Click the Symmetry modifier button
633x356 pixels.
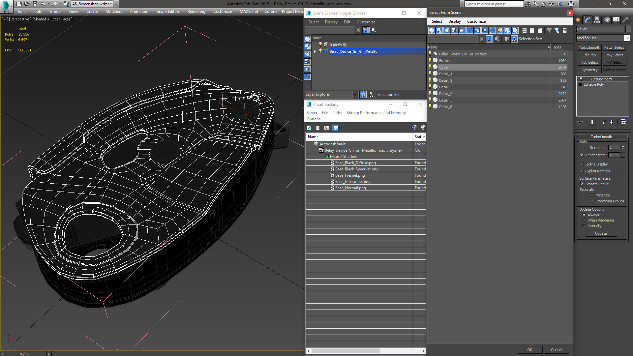pyautogui.click(x=589, y=70)
